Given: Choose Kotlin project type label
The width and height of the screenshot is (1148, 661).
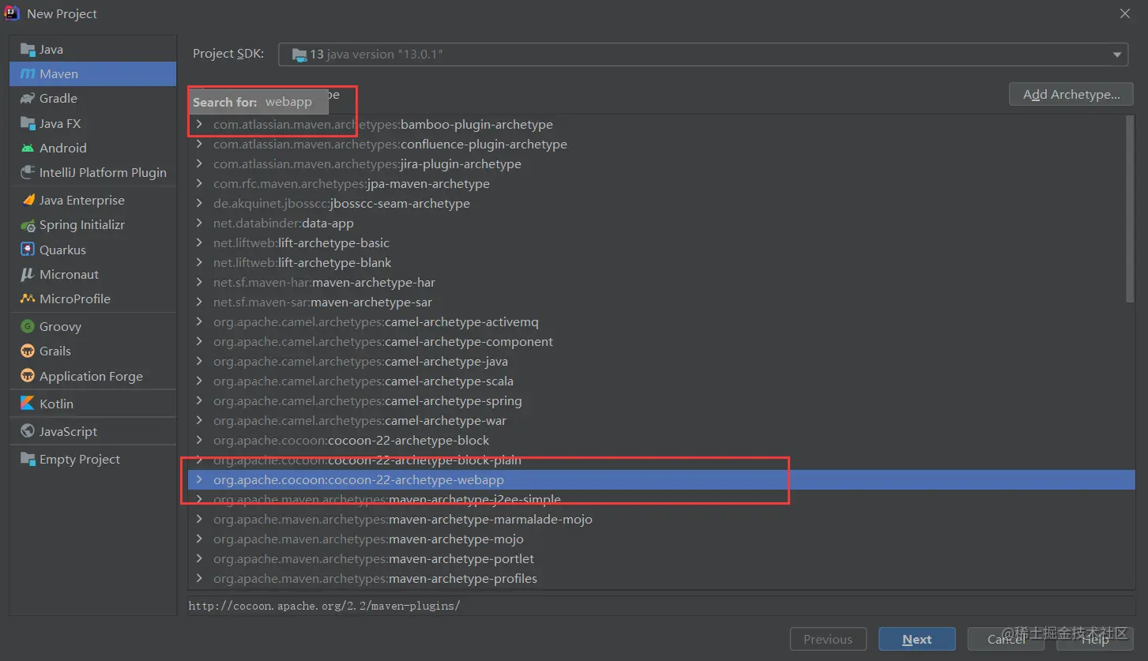Looking at the screenshot, I should click(x=56, y=404).
